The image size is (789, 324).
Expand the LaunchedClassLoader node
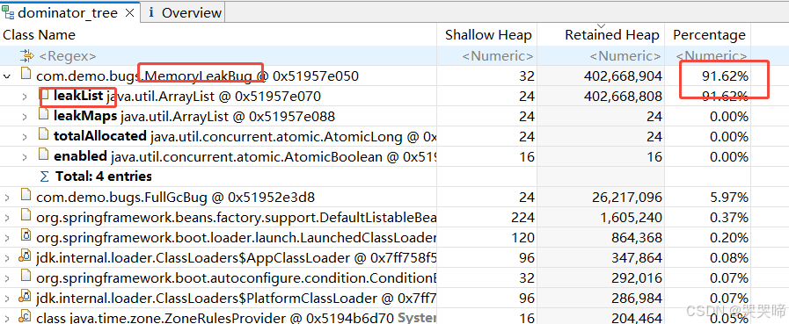point(6,238)
